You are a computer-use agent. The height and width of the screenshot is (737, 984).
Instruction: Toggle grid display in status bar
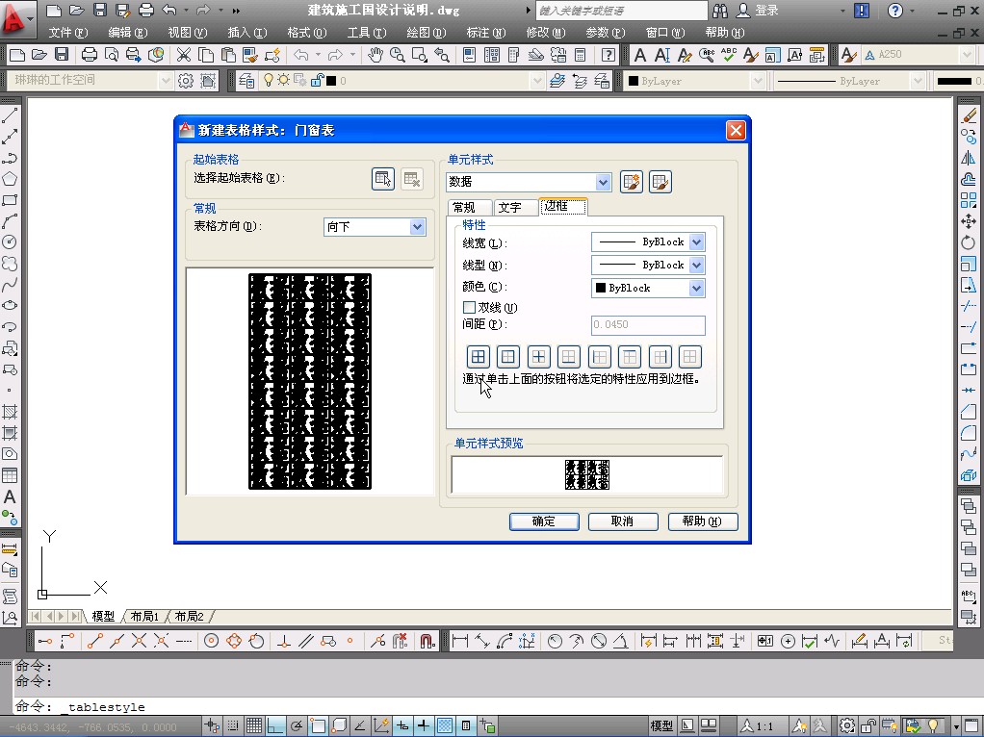(x=253, y=726)
